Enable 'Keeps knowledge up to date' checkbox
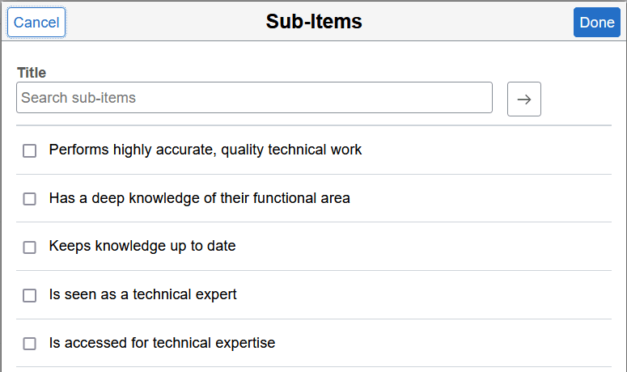The image size is (627, 372). pyautogui.click(x=30, y=247)
